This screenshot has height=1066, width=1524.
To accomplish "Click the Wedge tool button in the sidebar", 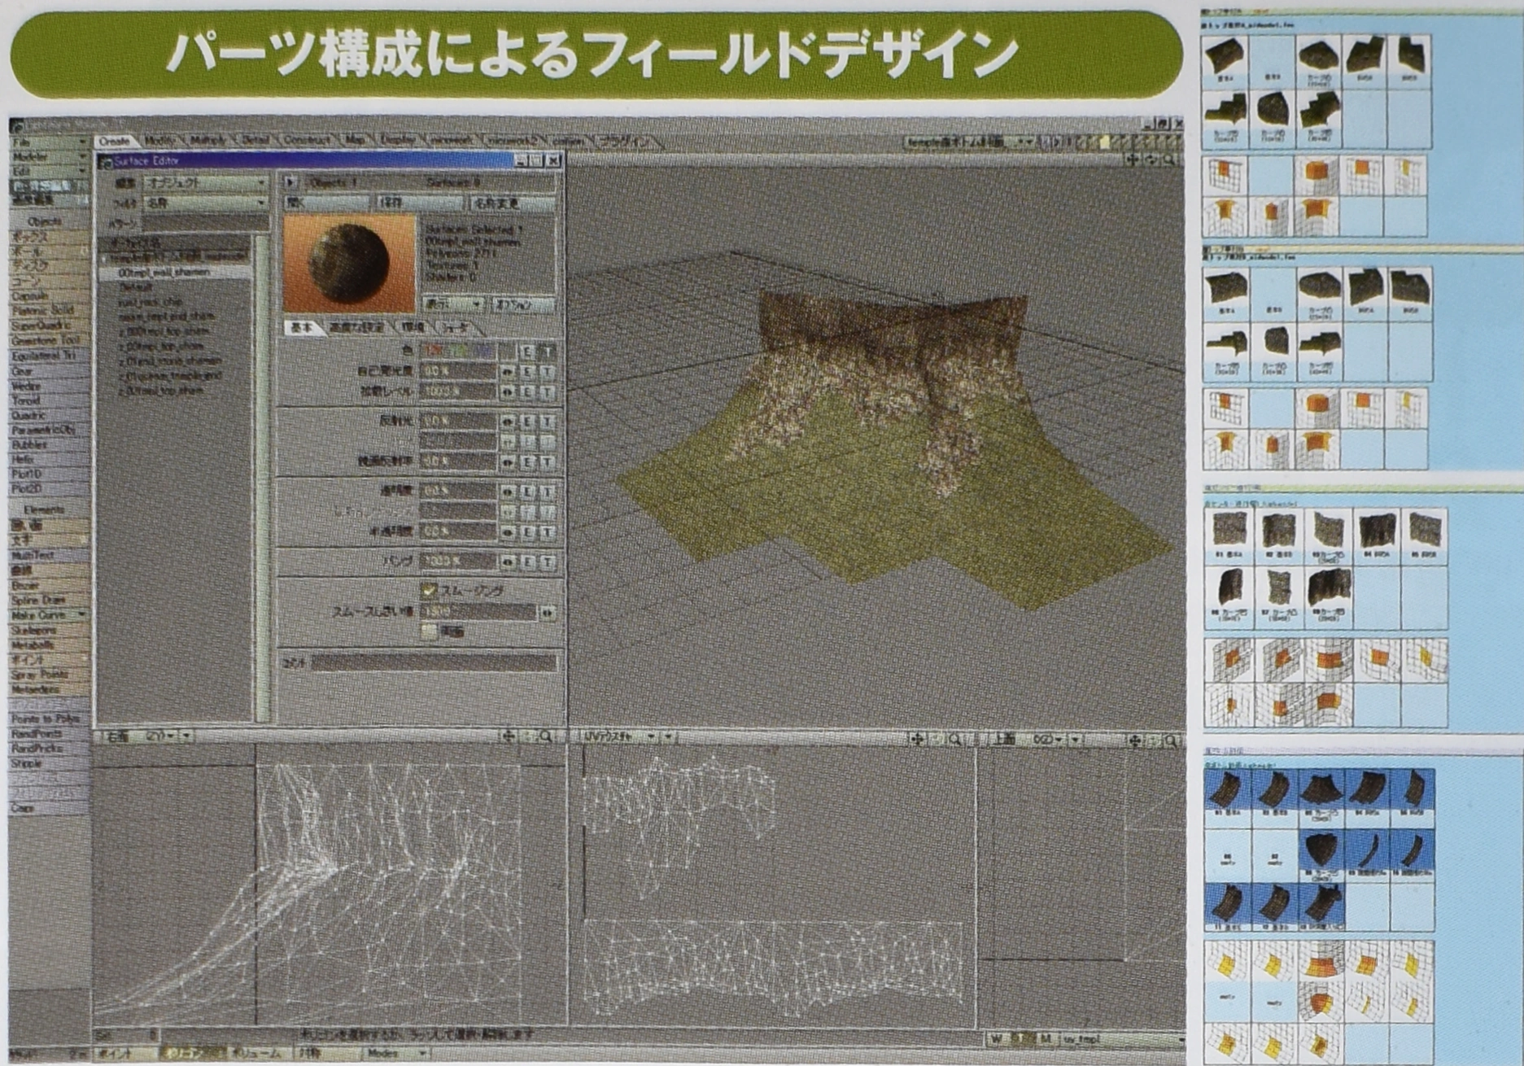I will (x=49, y=386).
